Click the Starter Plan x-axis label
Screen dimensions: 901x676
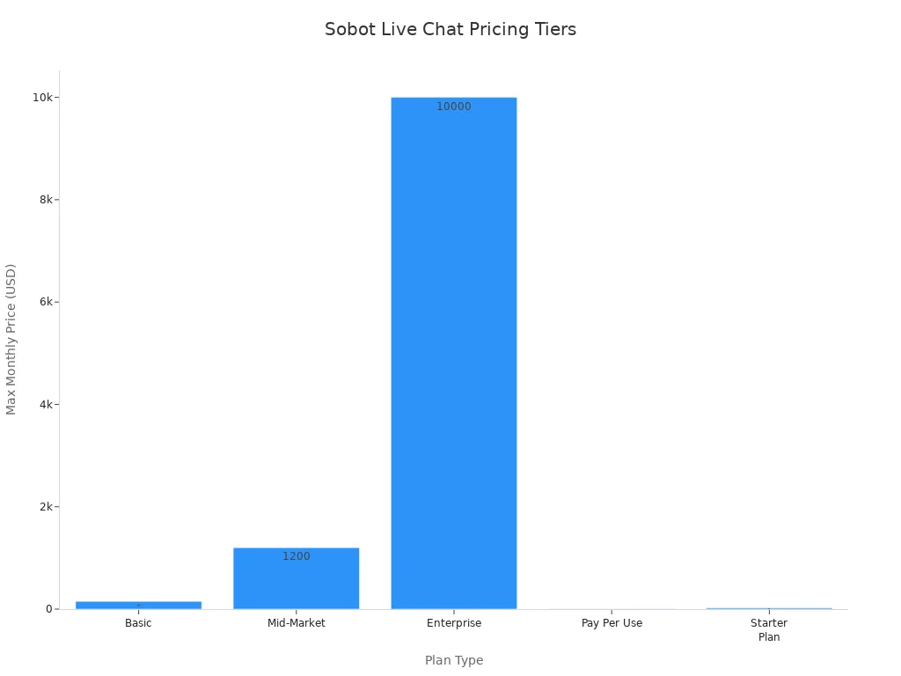(769, 629)
